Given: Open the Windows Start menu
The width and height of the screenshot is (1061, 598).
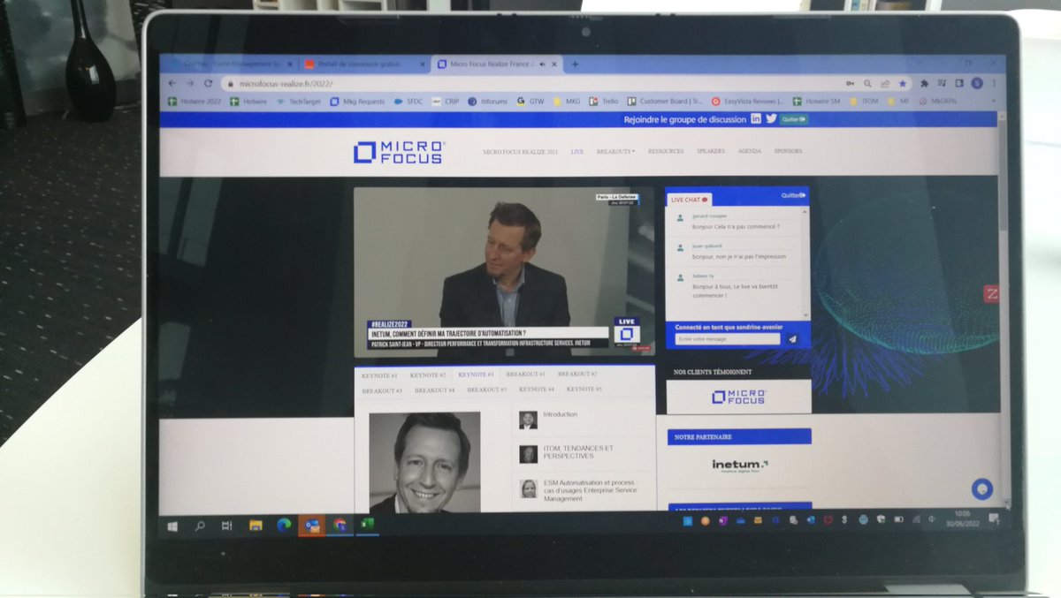Looking at the screenshot, I should (172, 526).
